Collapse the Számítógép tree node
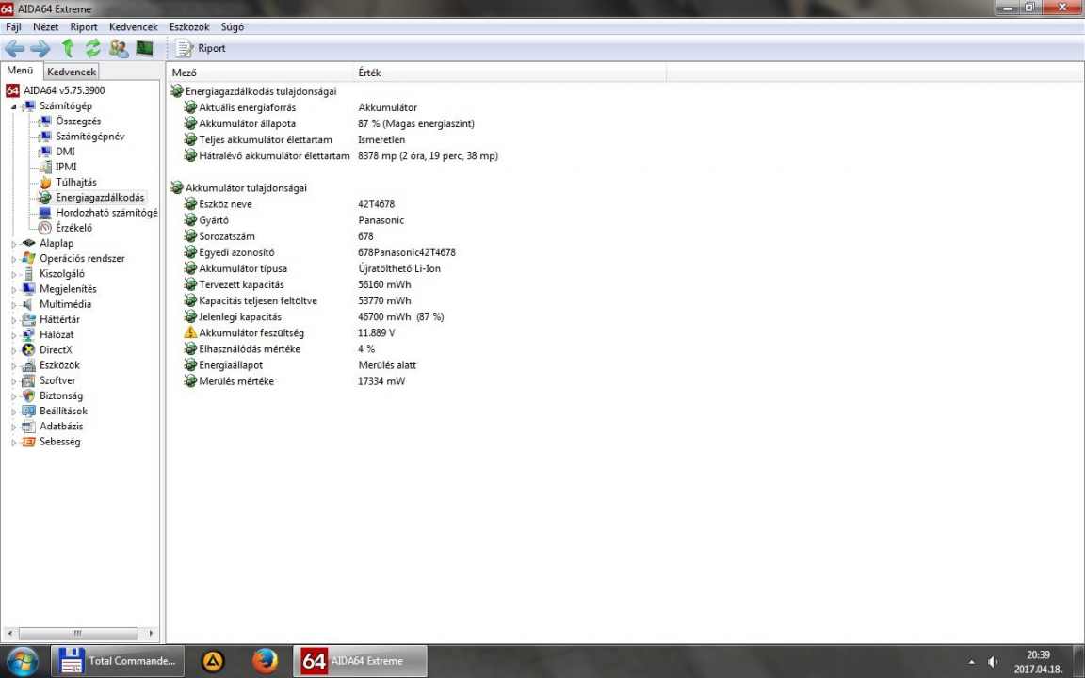 coord(13,106)
